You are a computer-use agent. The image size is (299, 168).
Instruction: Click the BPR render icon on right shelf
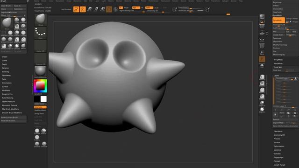coord(262,17)
